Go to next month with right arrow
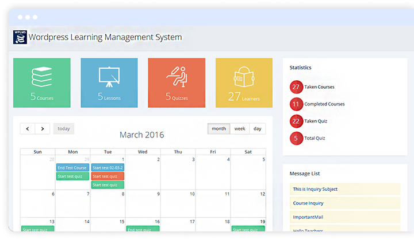Image resolution: width=414 pixels, height=240 pixels. [42, 129]
